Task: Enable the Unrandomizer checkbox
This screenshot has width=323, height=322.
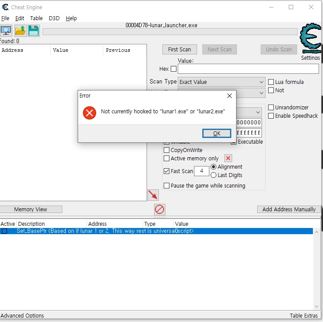Action: [271, 107]
